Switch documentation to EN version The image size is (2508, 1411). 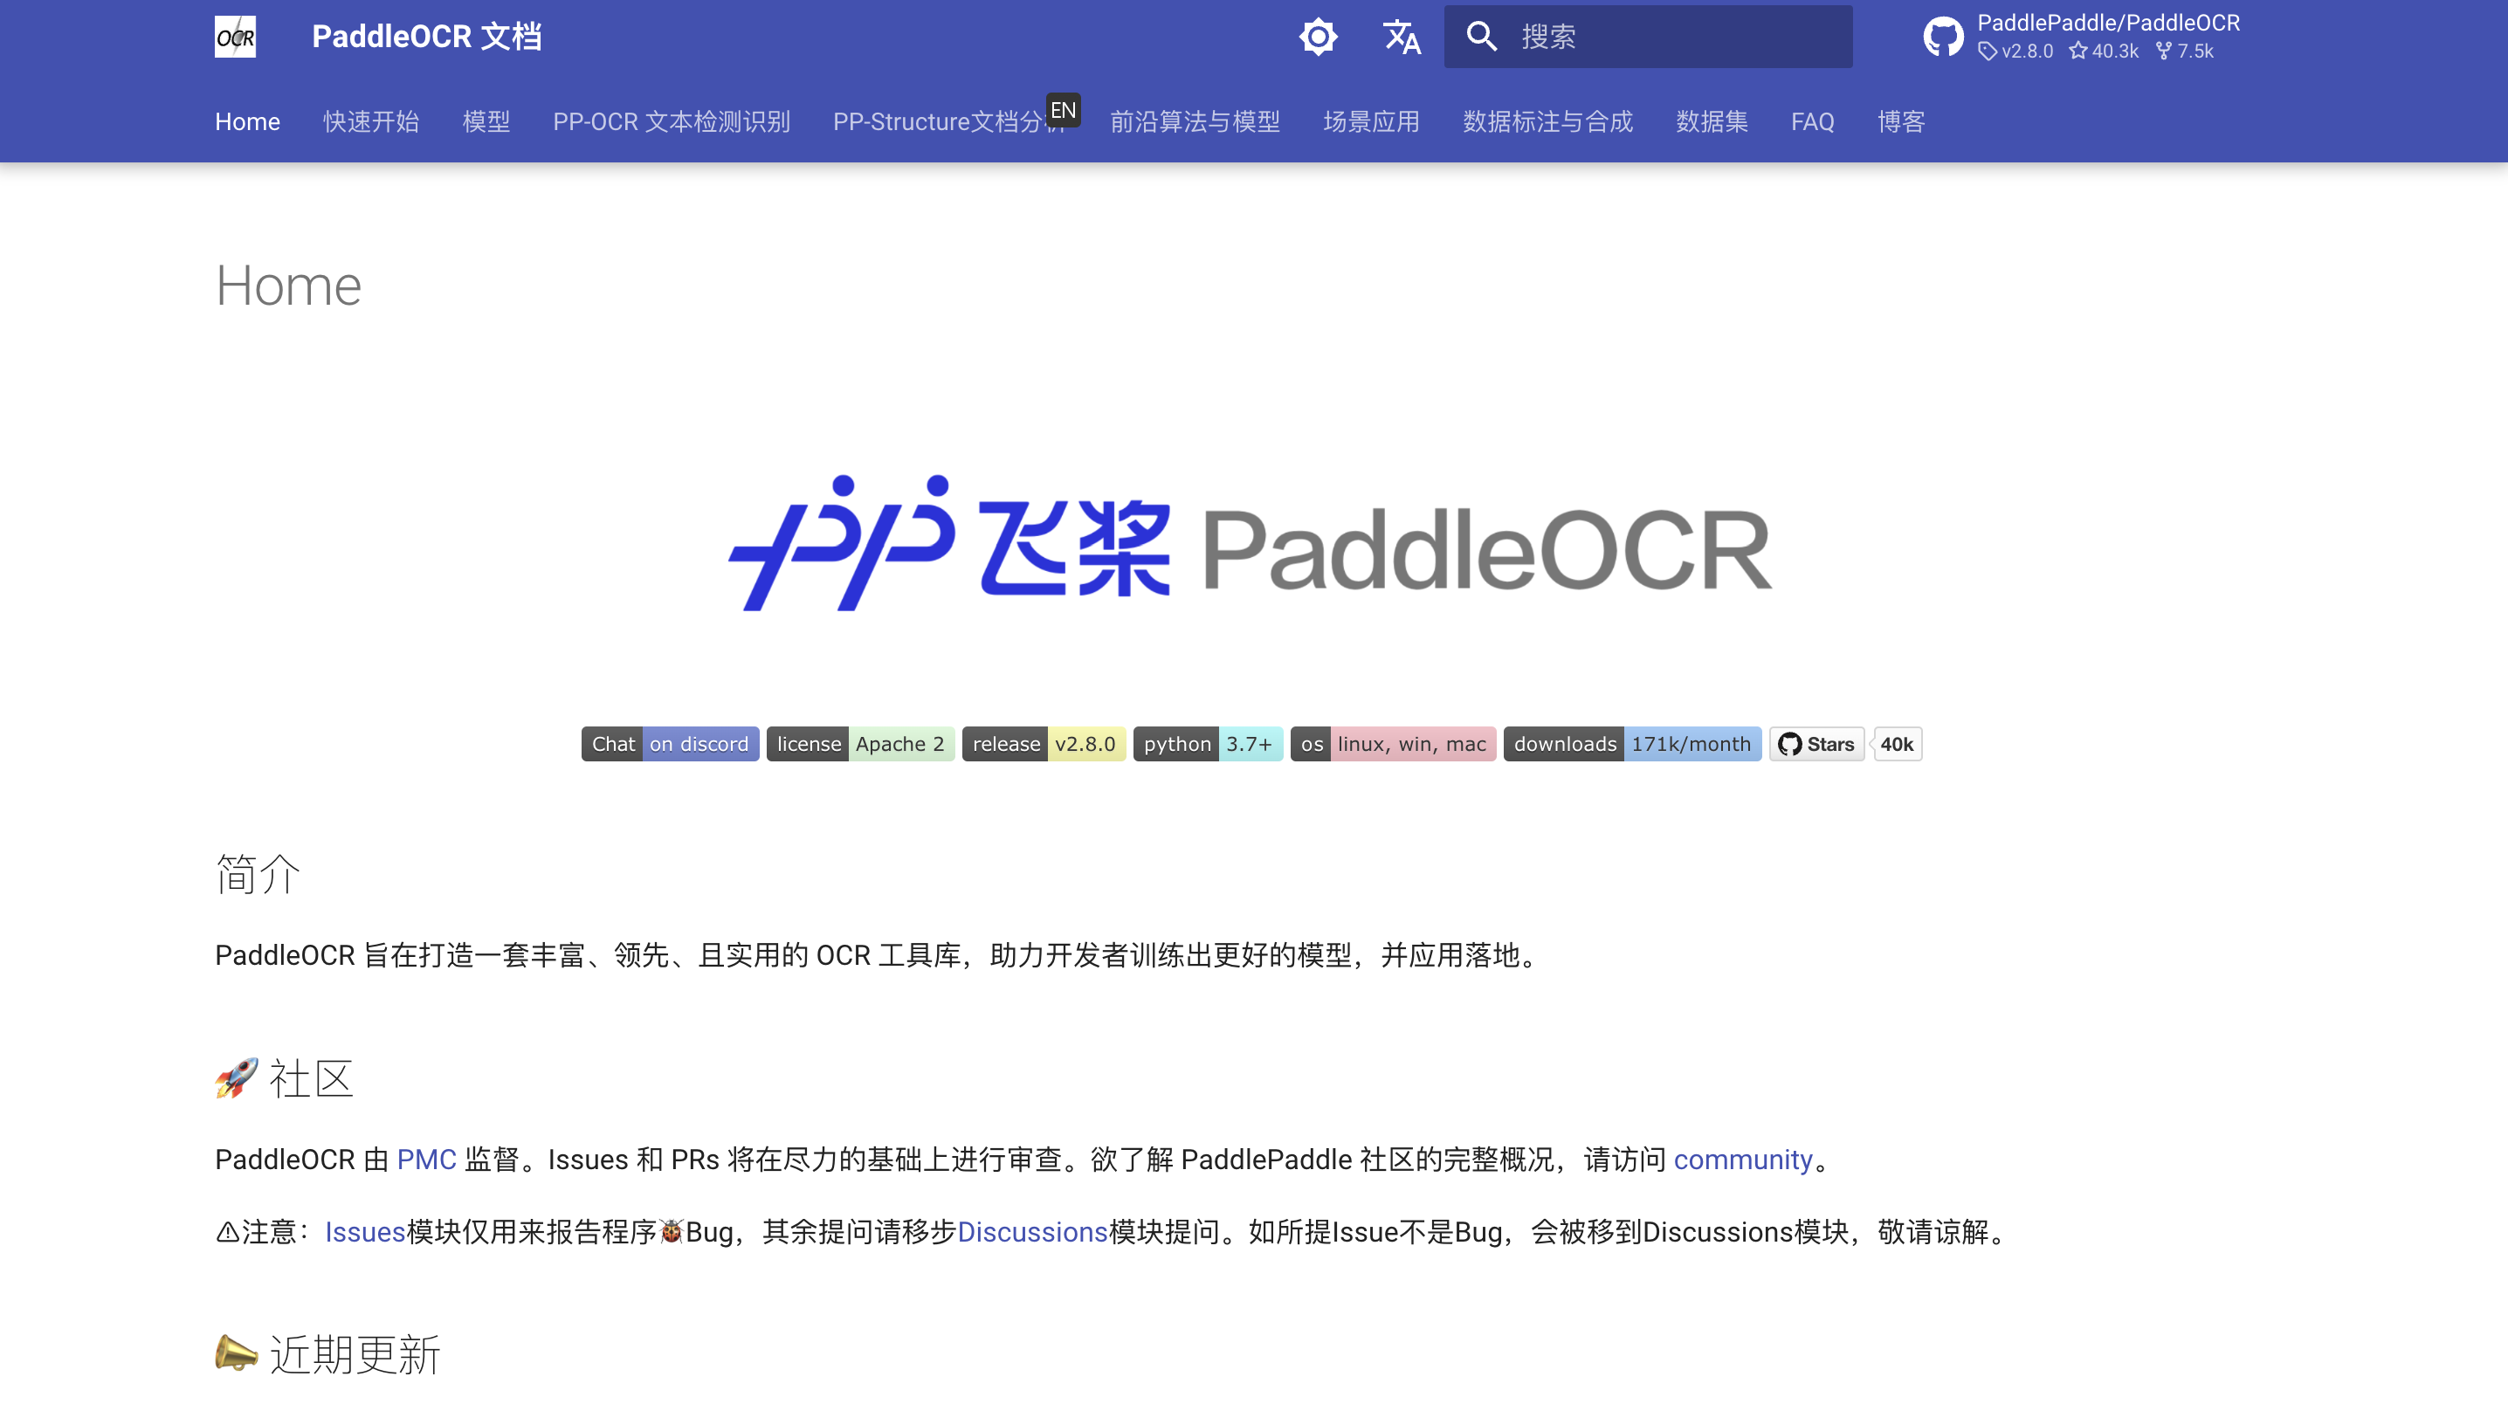point(1063,110)
